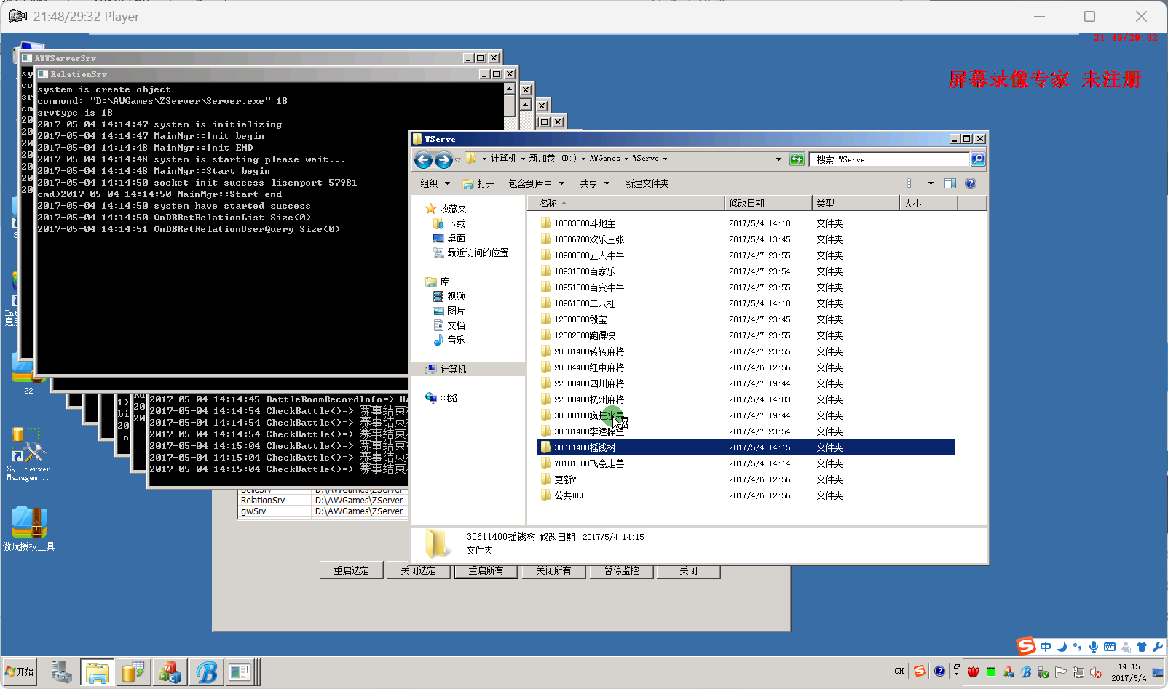This screenshot has height=689, width=1168.
Task: Click the 搜索 WServe search field
Action: click(x=890, y=159)
